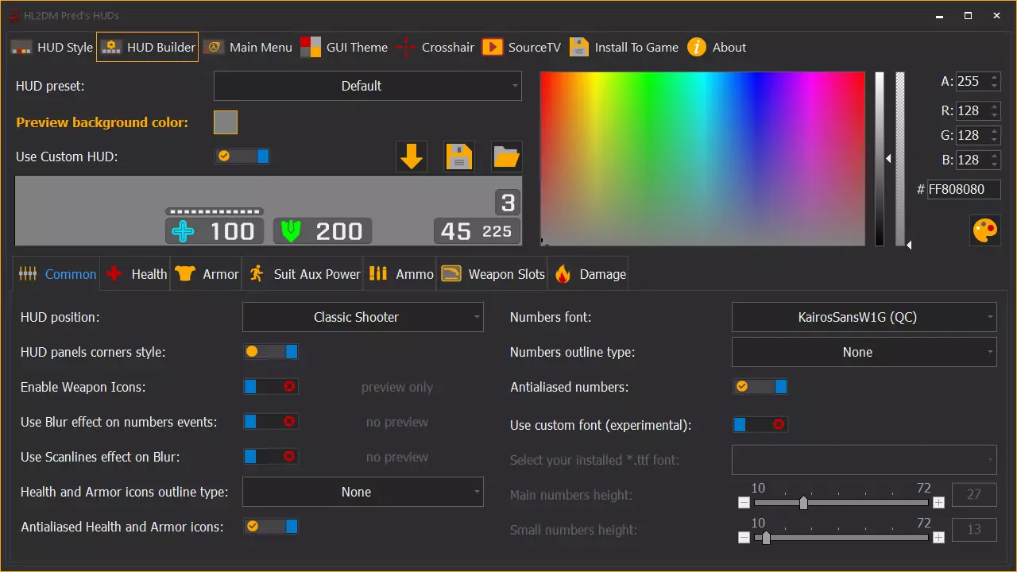Viewport: 1017px width, 572px height.
Task: Toggle Enable Weapon Icons switch
Action: coord(270,387)
